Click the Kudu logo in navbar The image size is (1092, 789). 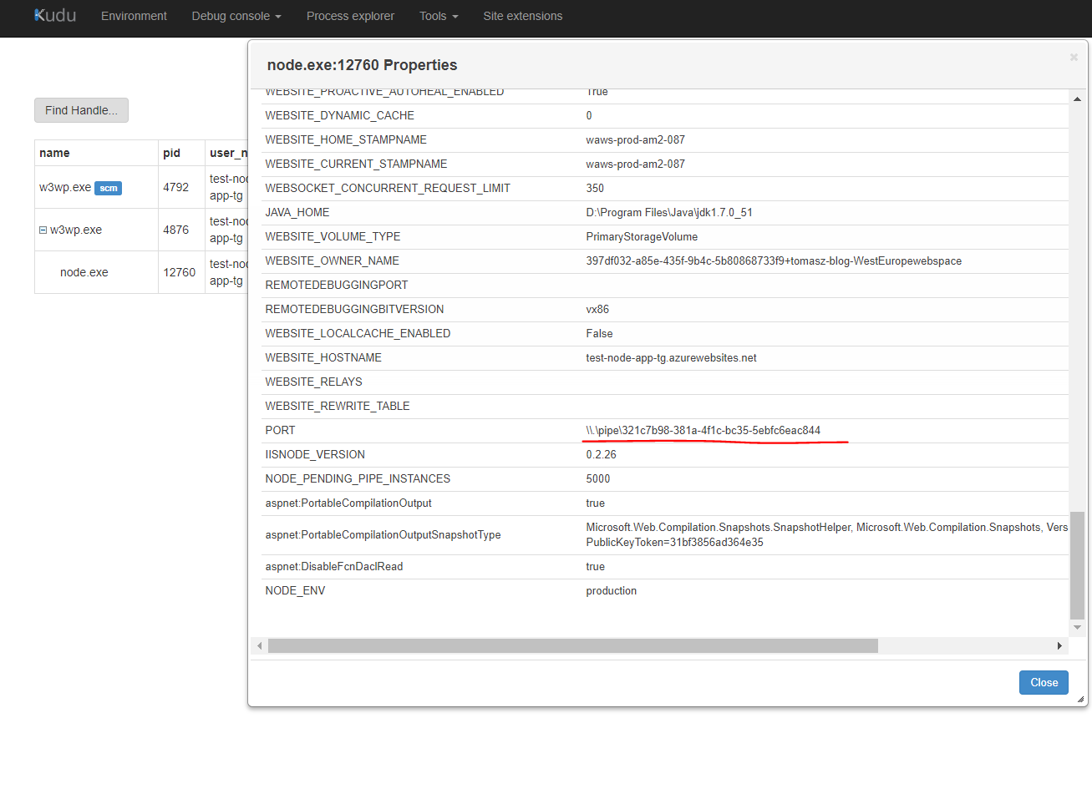[55, 16]
